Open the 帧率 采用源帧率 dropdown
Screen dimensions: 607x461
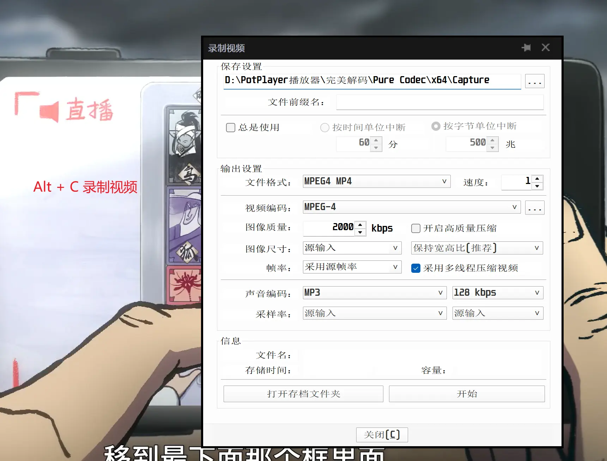(x=352, y=267)
